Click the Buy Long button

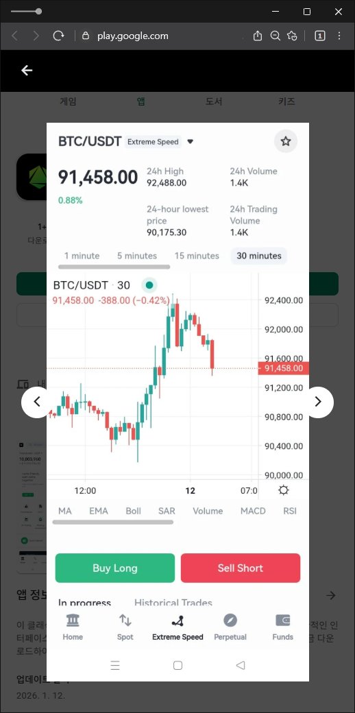(x=115, y=568)
